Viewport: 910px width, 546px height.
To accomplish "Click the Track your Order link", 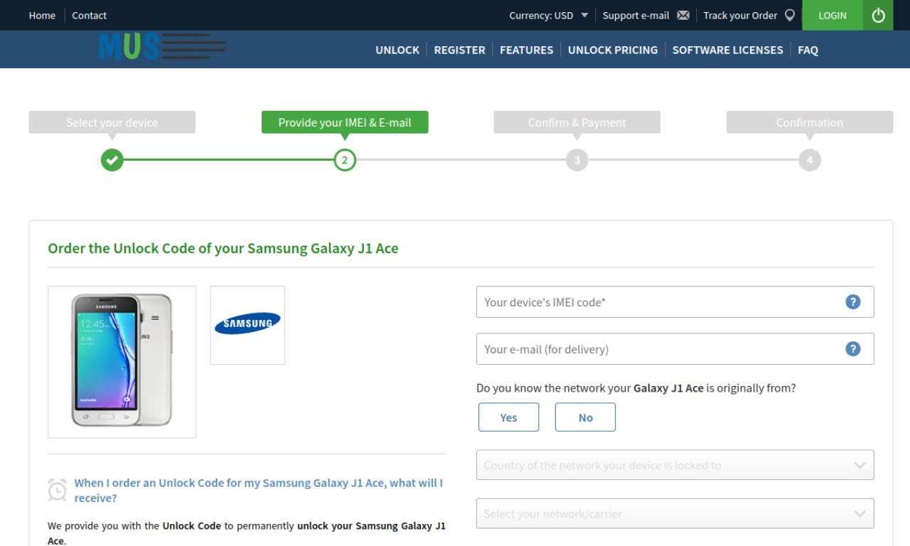I will pos(740,15).
